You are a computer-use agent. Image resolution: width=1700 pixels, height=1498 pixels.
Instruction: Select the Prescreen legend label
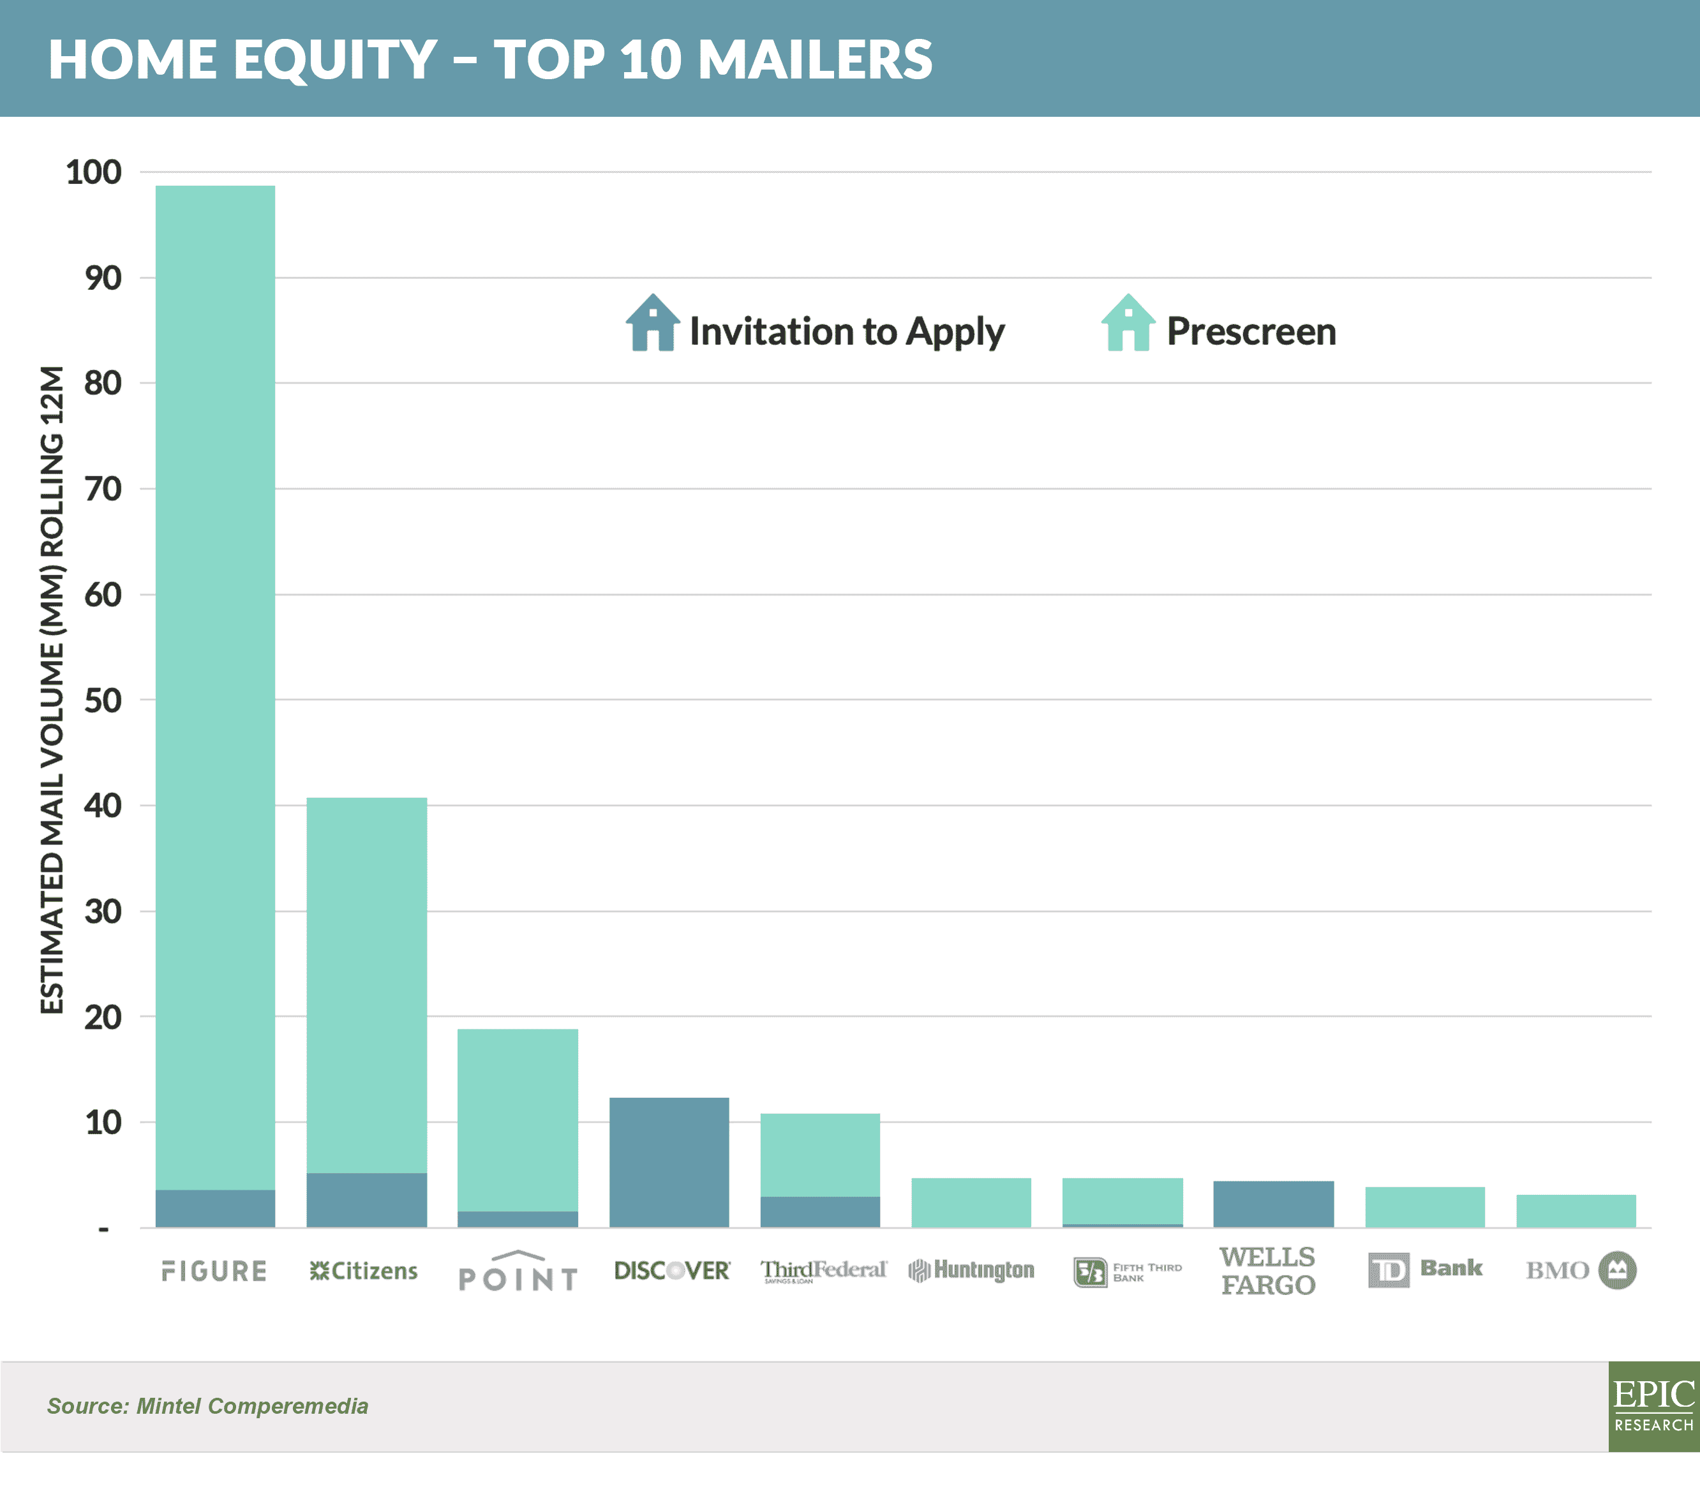coord(1251,332)
